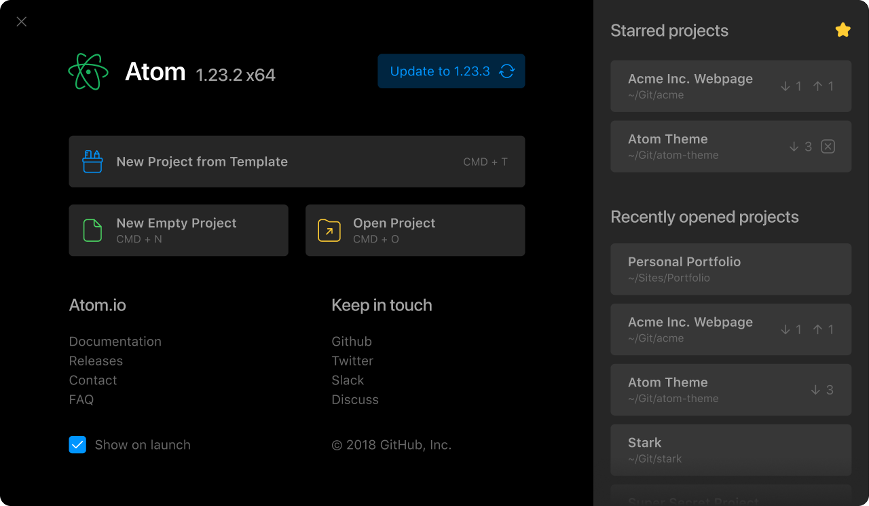The width and height of the screenshot is (869, 506).
Task: Create a New Project from Template
Action: pos(297,162)
